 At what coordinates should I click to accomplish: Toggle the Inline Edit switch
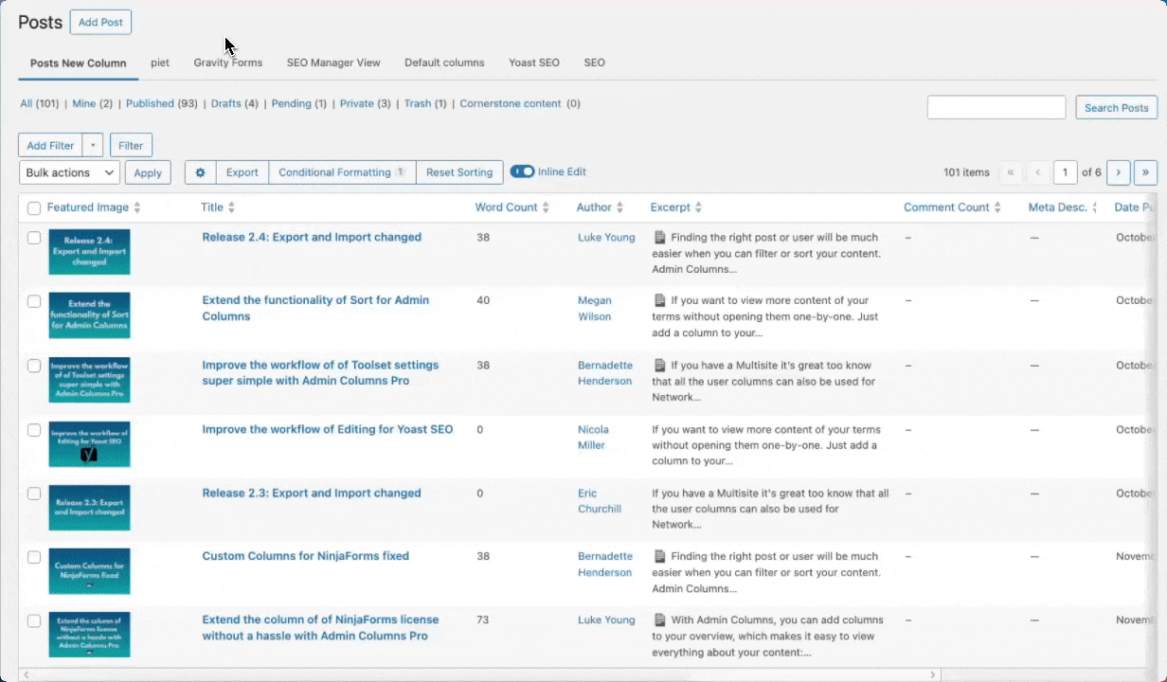522,171
